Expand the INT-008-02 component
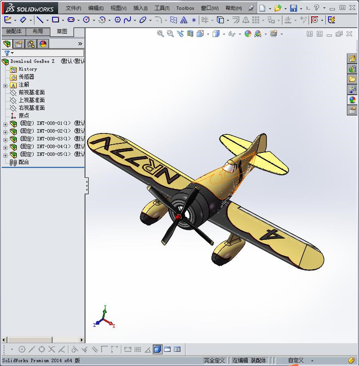359x366 pixels. click(5, 132)
